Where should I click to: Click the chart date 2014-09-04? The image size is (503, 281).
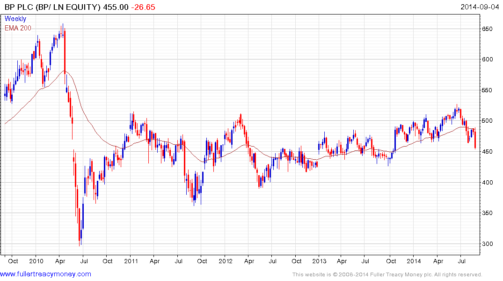[480, 7]
